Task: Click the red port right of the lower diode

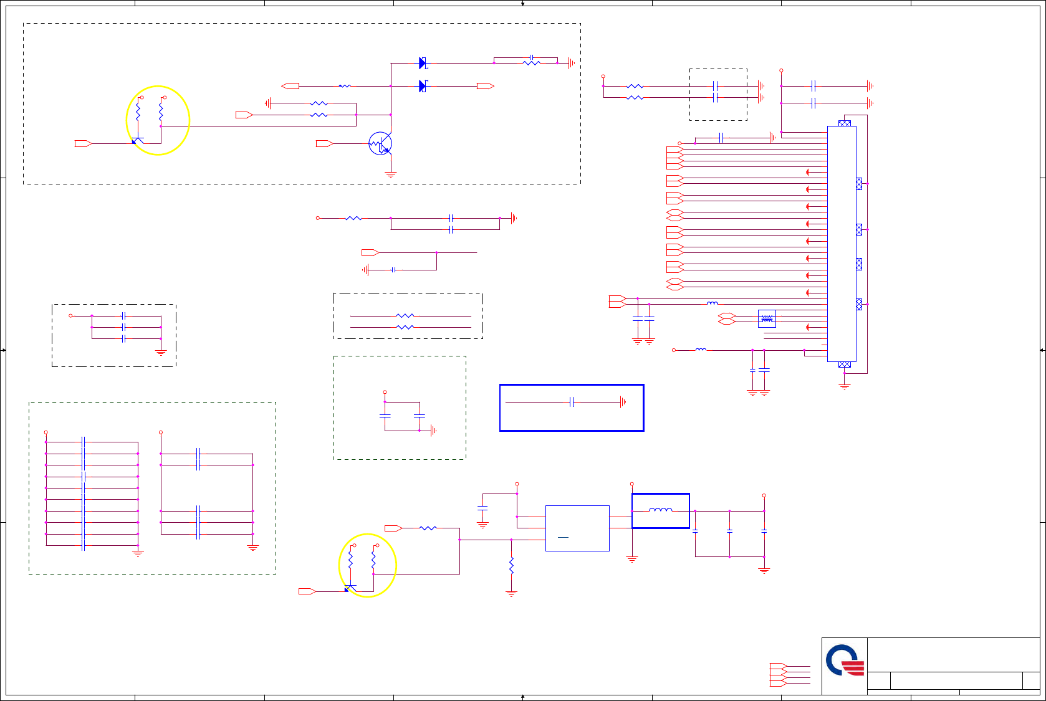Action: [x=486, y=86]
